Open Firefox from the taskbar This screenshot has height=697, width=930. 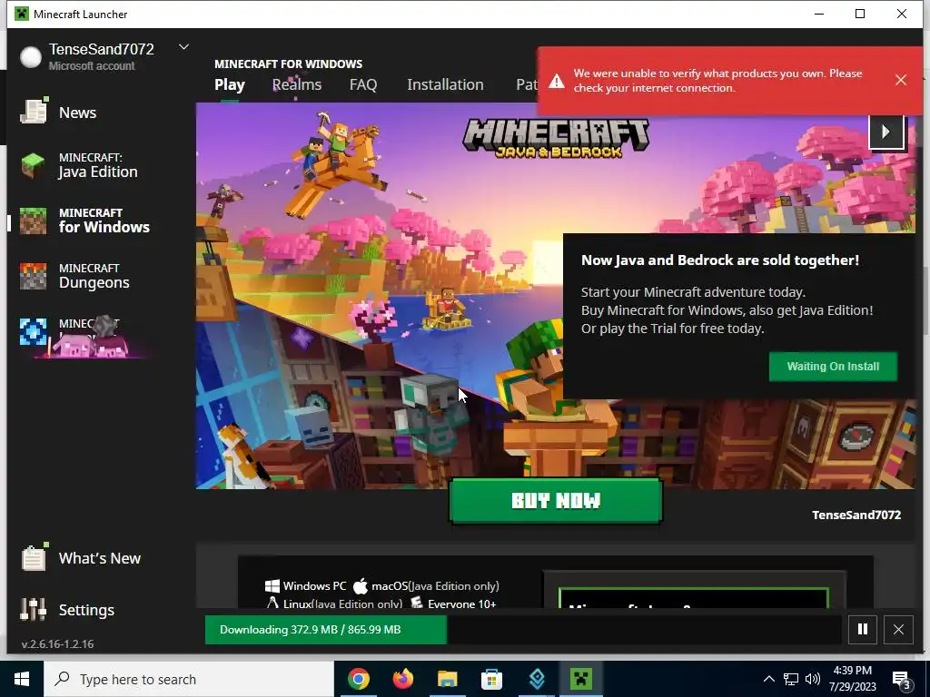click(x=403, y=679)
